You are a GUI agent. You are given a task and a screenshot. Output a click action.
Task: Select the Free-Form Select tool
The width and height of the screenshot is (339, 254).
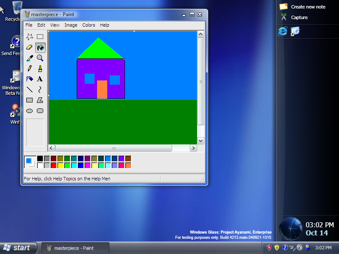coord(30,37)
